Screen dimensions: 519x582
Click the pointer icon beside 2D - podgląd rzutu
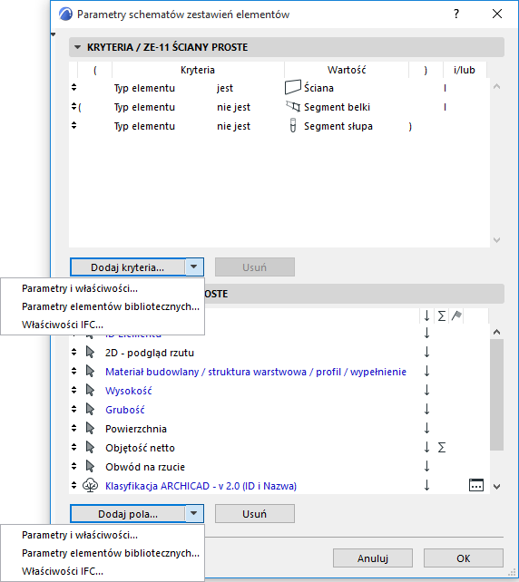(90, 352)
